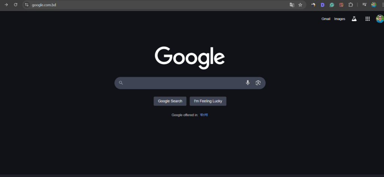Open the Images link
This screenshot has width=384, height=177.
coord(340,19)
